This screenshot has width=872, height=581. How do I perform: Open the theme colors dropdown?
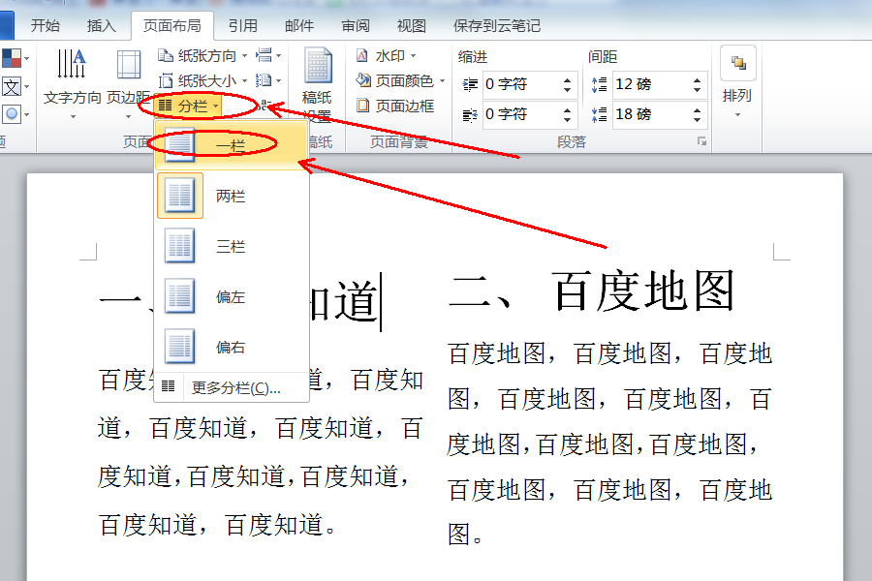click(15, 58)
